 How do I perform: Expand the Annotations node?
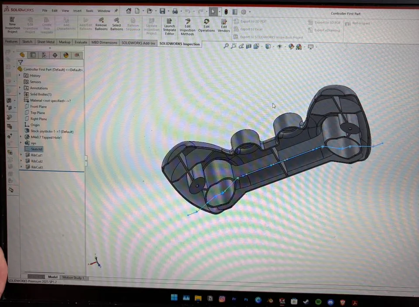(20, 88)
